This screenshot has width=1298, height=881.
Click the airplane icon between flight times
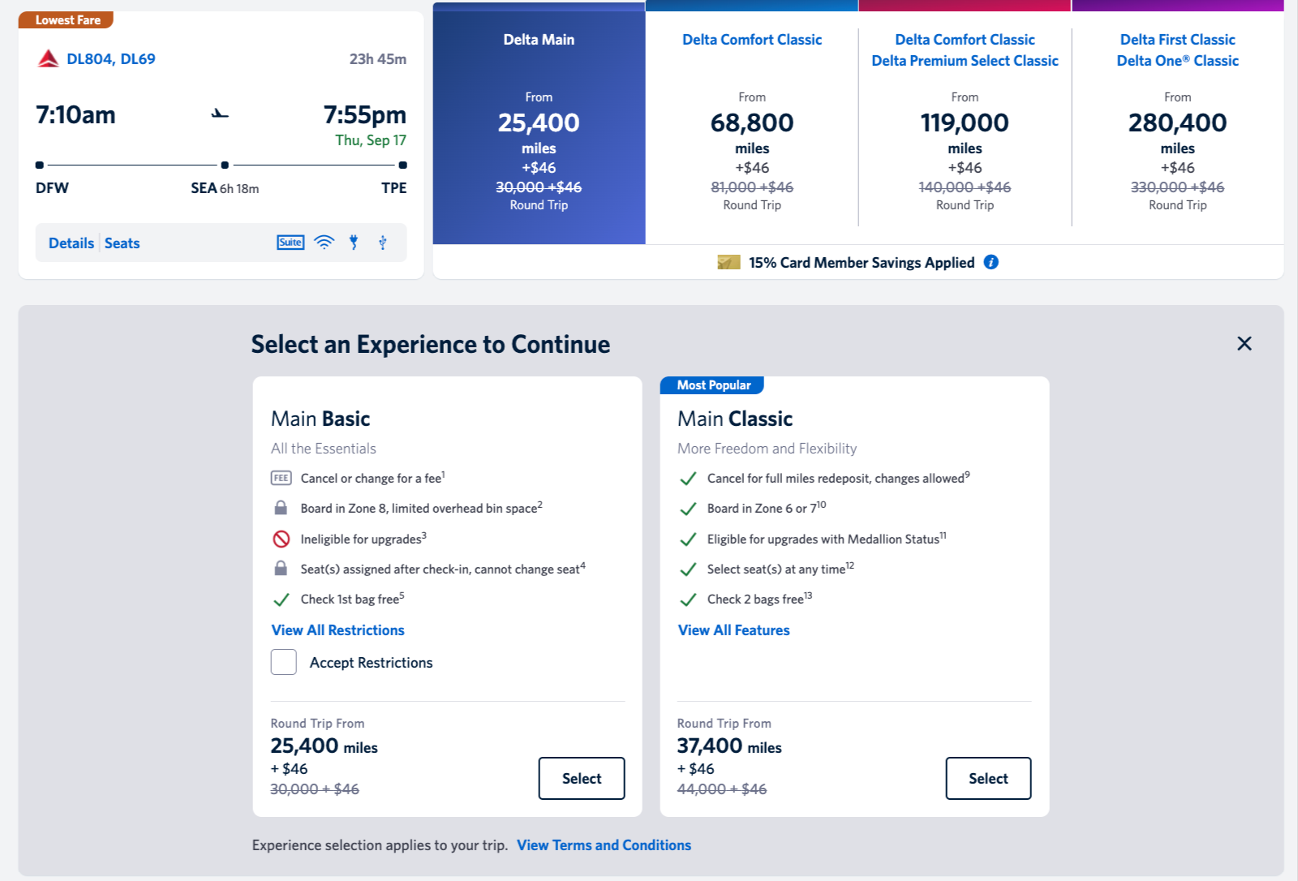(x=220, y=114)
